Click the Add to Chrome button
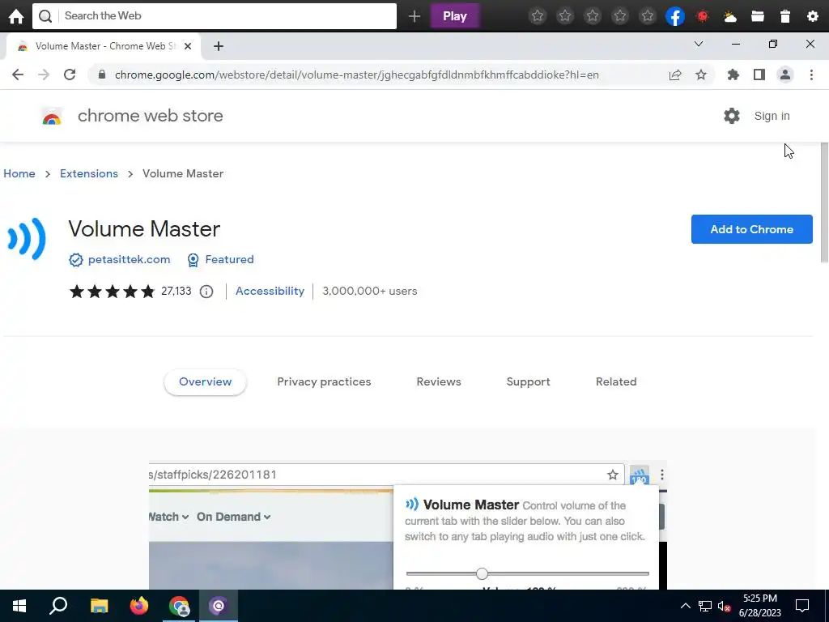The width and height of the screenshot is (829, 622). pos(752,229)
